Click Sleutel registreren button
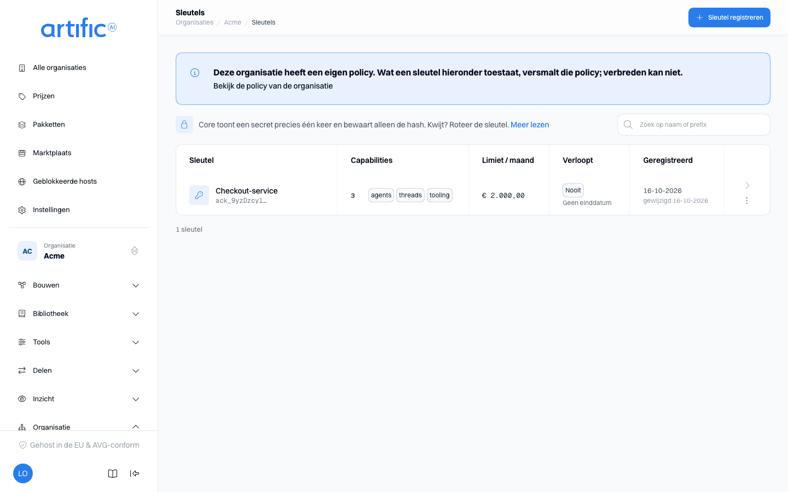The height and width of the screenshot is (492, 788). 729,17
